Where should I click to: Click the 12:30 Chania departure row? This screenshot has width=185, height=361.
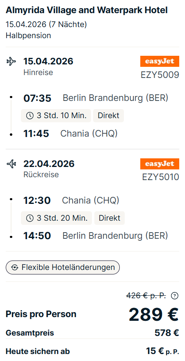[71, 201]
